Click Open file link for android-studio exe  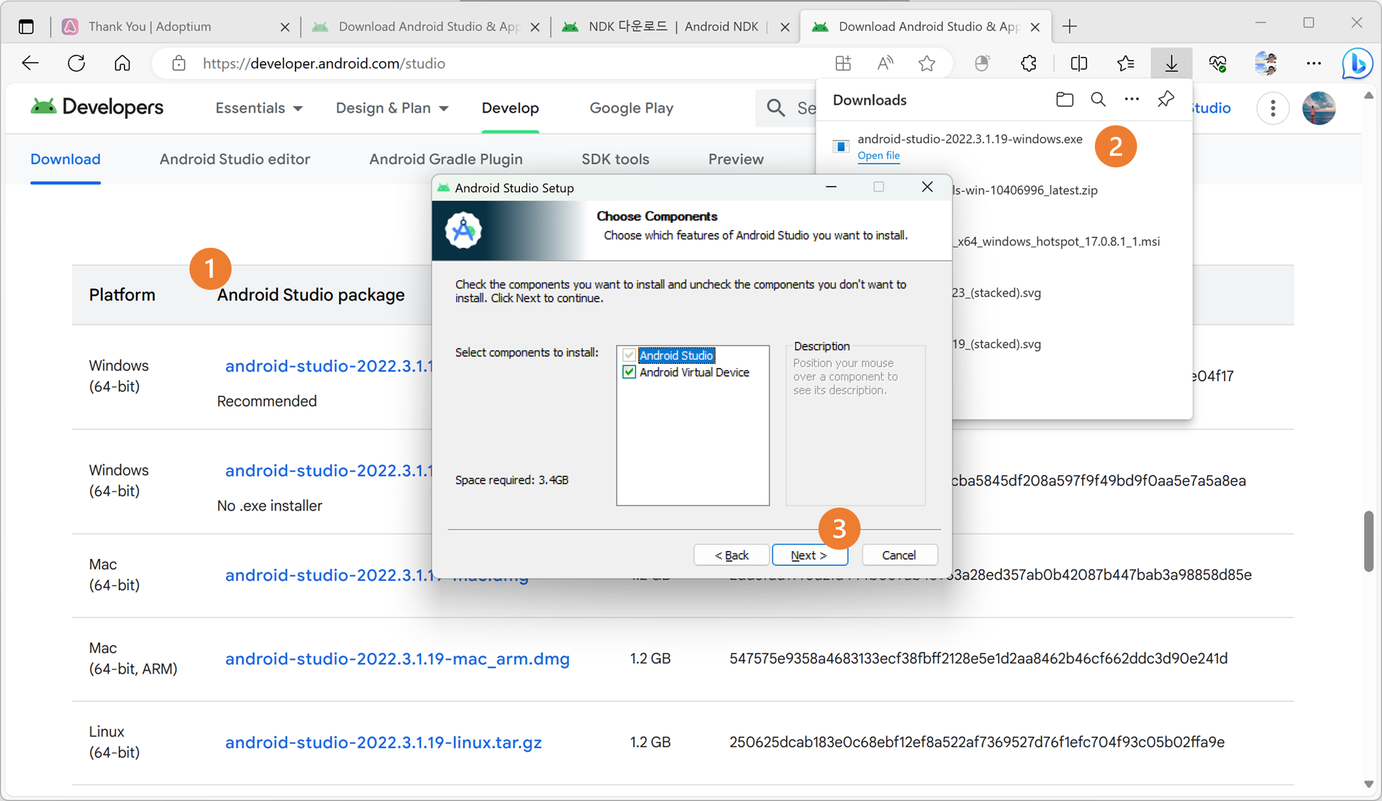[878, 155]
